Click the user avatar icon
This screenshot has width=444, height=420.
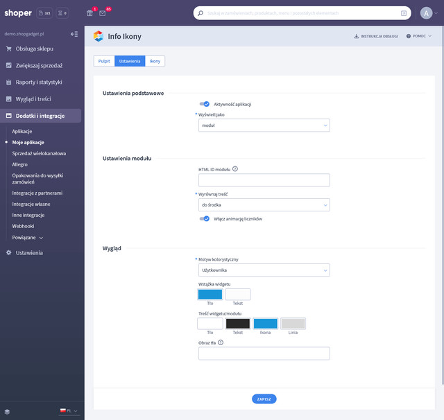point(426,13)
